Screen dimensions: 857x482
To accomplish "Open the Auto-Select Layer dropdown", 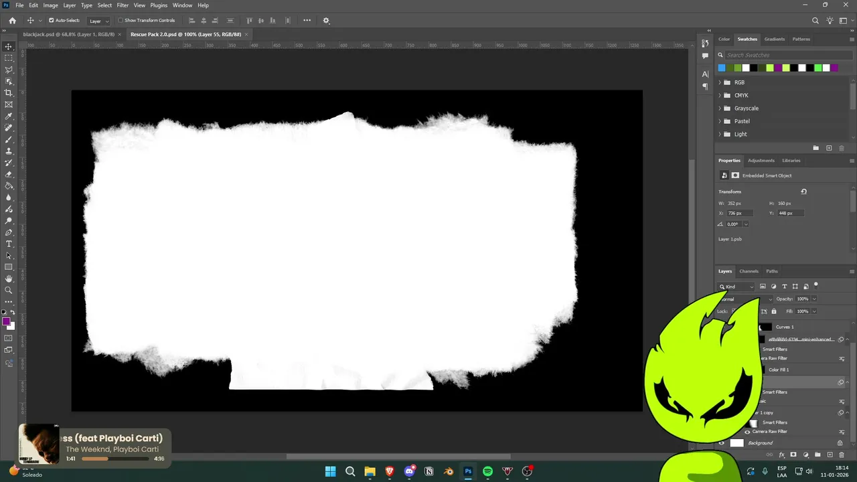I will tap(98, 21).
